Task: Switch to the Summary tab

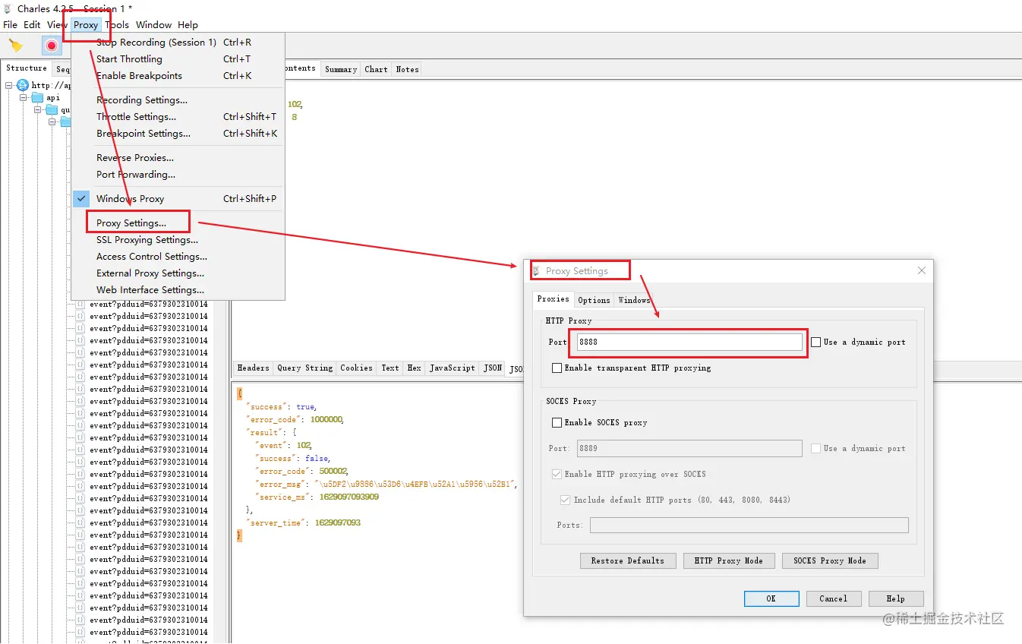Action: (x=341, y=69)
